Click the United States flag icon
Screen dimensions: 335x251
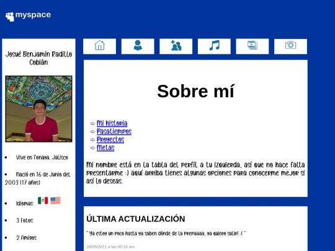click(x=56, y=200)
